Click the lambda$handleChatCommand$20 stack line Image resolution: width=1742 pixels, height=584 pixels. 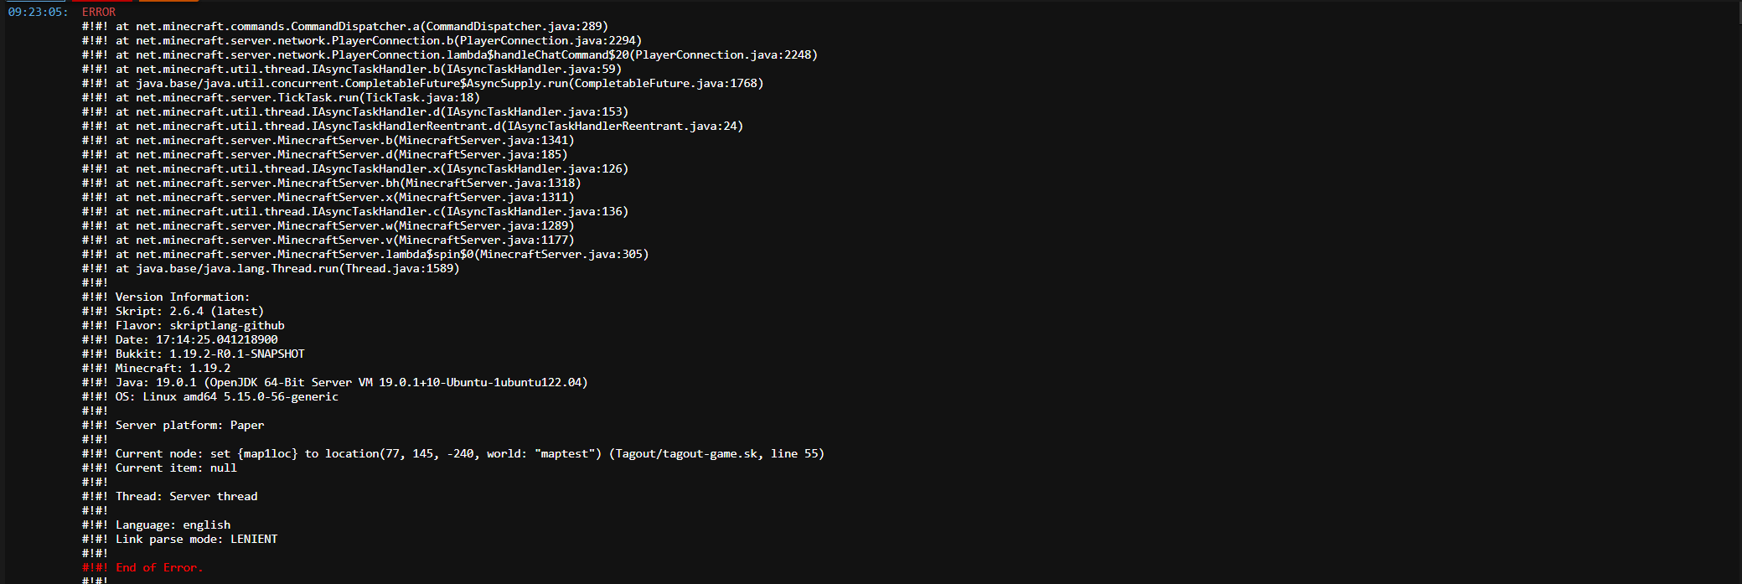(x=450, y=54)
